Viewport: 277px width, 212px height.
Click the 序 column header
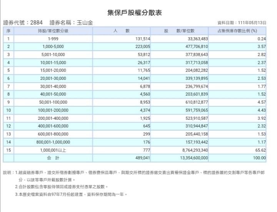(x=8, y=31)
